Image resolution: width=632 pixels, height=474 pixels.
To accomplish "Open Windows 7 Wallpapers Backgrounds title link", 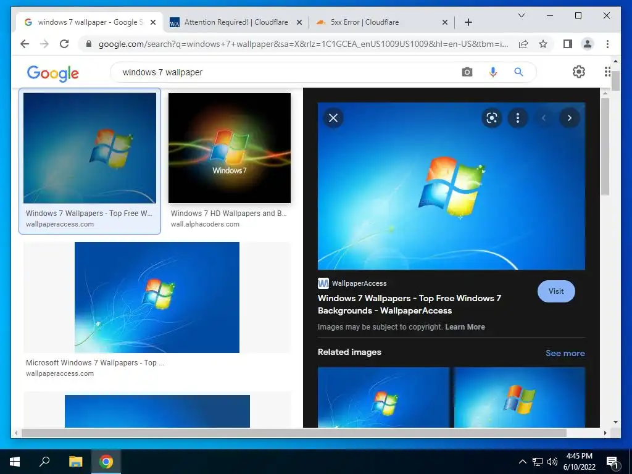I will tap(409, 304).
